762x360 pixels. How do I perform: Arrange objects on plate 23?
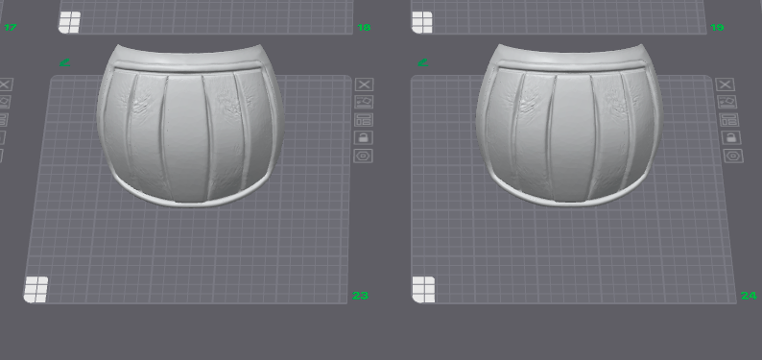[x=364, y=119]
